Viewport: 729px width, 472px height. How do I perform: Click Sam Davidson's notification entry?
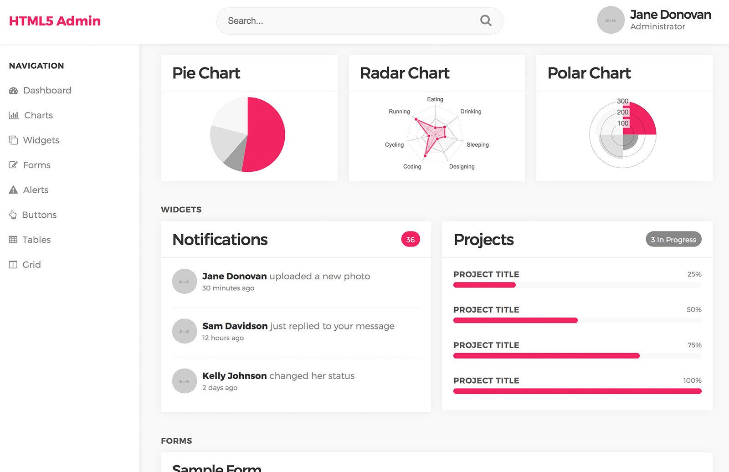coord(298,326)
